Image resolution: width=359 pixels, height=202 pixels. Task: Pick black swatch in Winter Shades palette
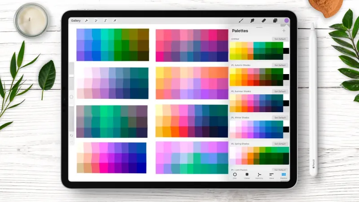click(286, 129)
